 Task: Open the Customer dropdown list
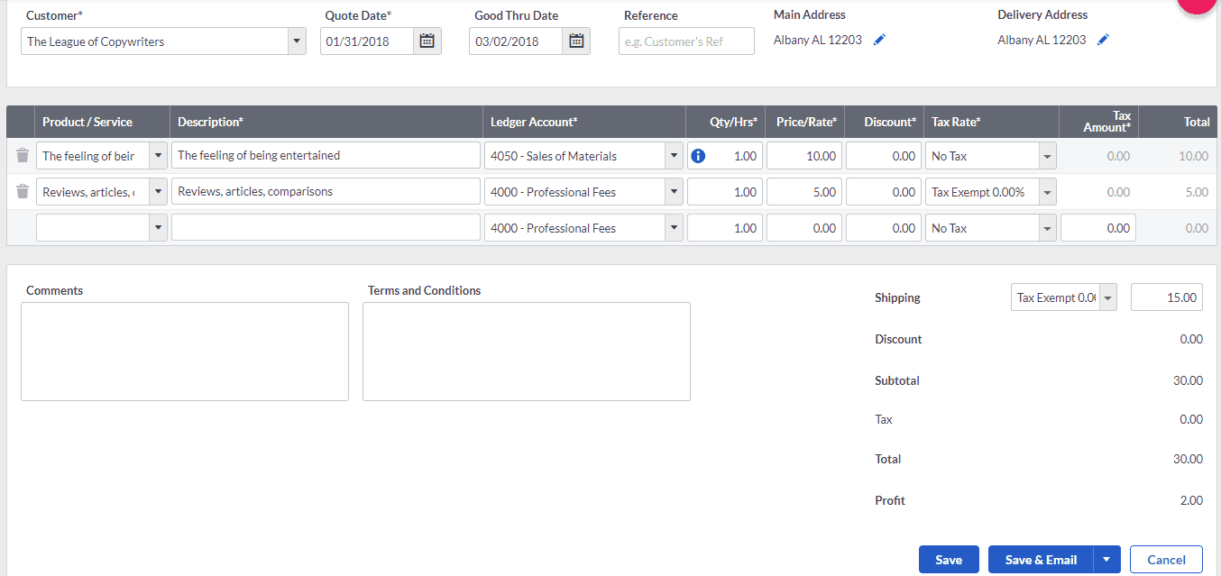coord(296,41)
